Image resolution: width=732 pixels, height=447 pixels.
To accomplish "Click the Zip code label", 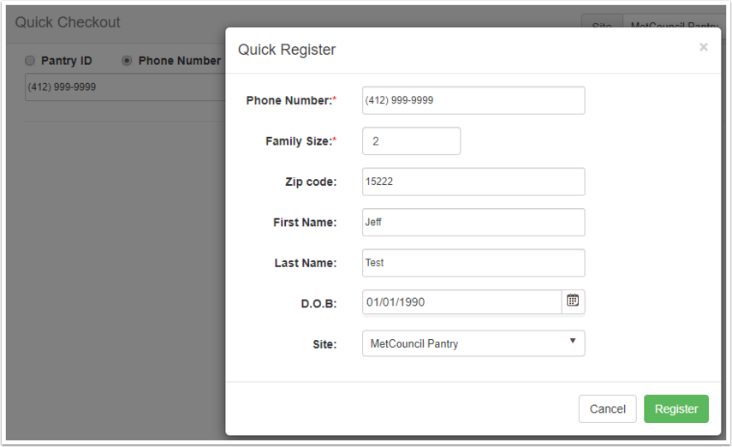I will tap(311, 182).
